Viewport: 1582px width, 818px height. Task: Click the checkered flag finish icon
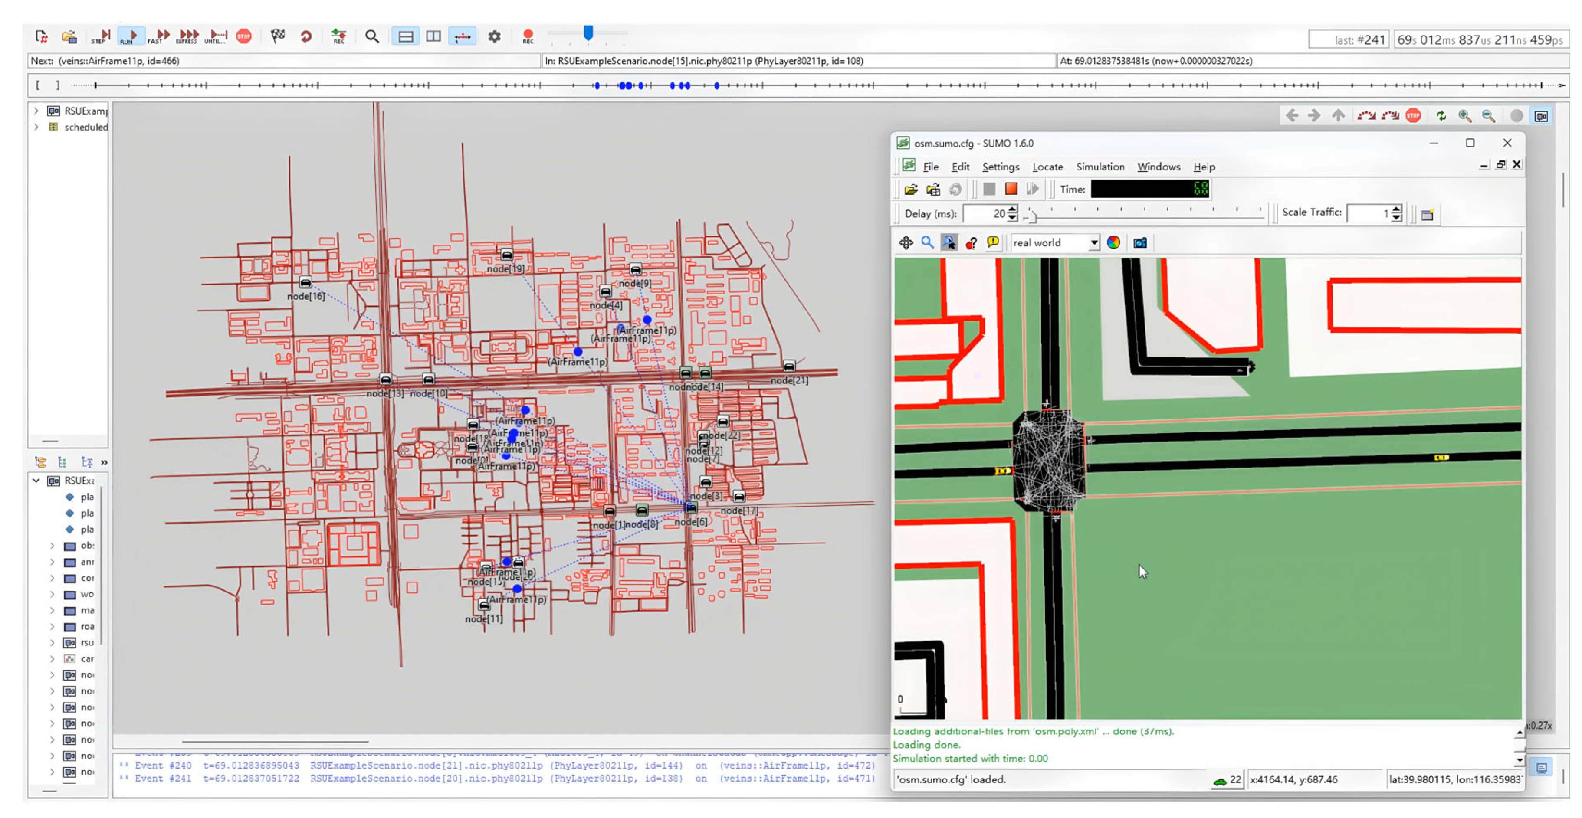pos(278,36)
